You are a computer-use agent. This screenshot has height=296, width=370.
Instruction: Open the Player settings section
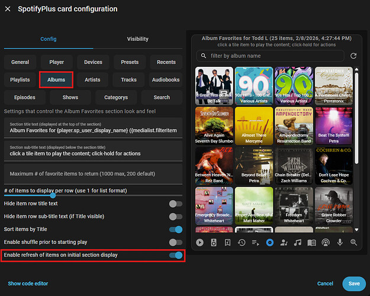pos(57,62)
